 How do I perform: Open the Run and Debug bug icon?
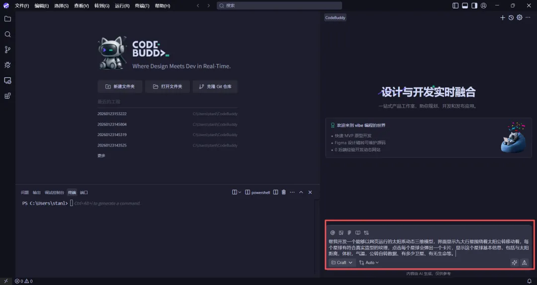(x=7, y=65)
